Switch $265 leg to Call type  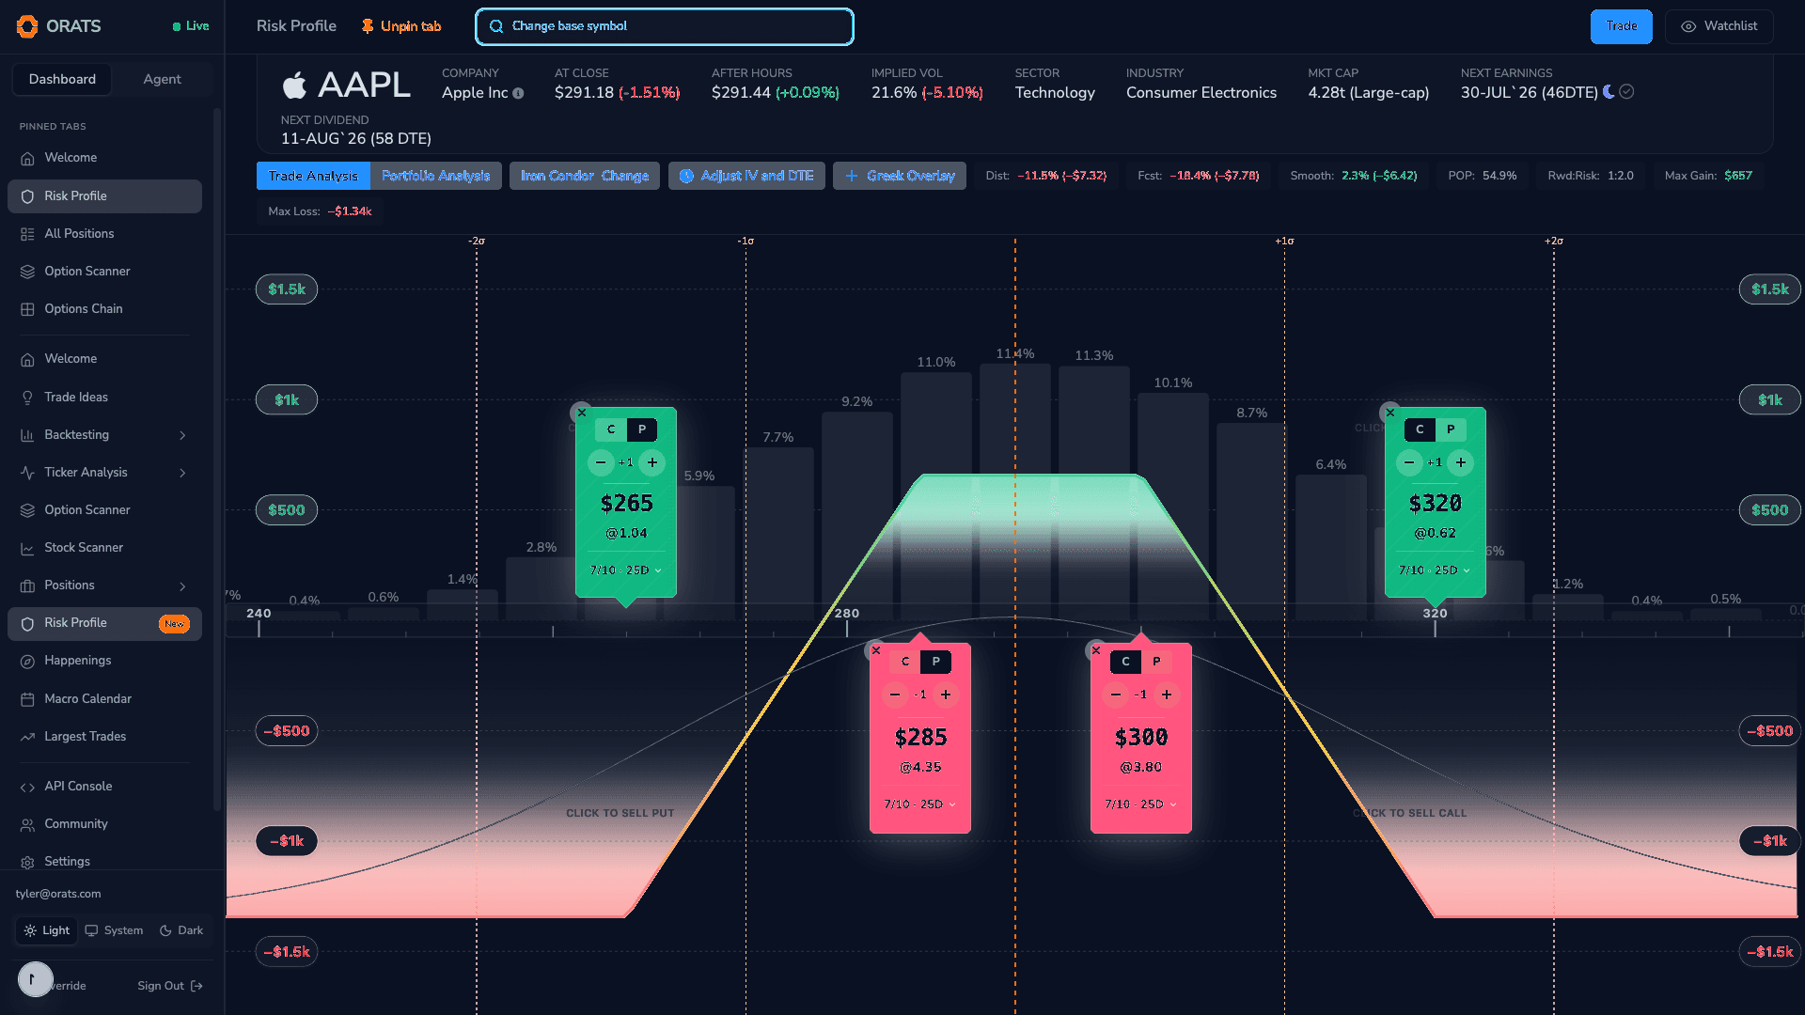(x=611, y=429)
